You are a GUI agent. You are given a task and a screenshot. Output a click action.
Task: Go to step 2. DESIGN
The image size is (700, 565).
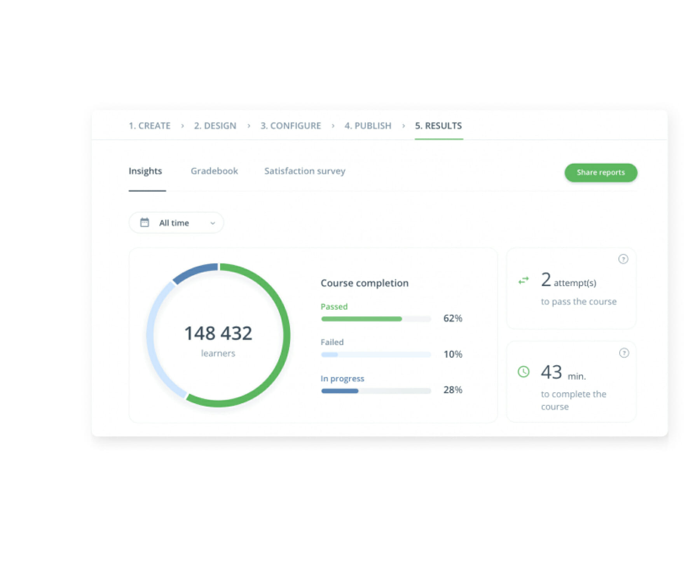215,126
